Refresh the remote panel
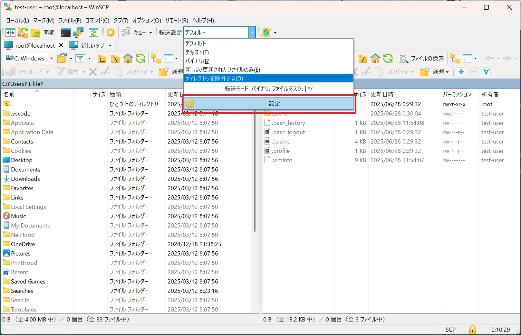521x335 pixels. (x=388, y=58)
